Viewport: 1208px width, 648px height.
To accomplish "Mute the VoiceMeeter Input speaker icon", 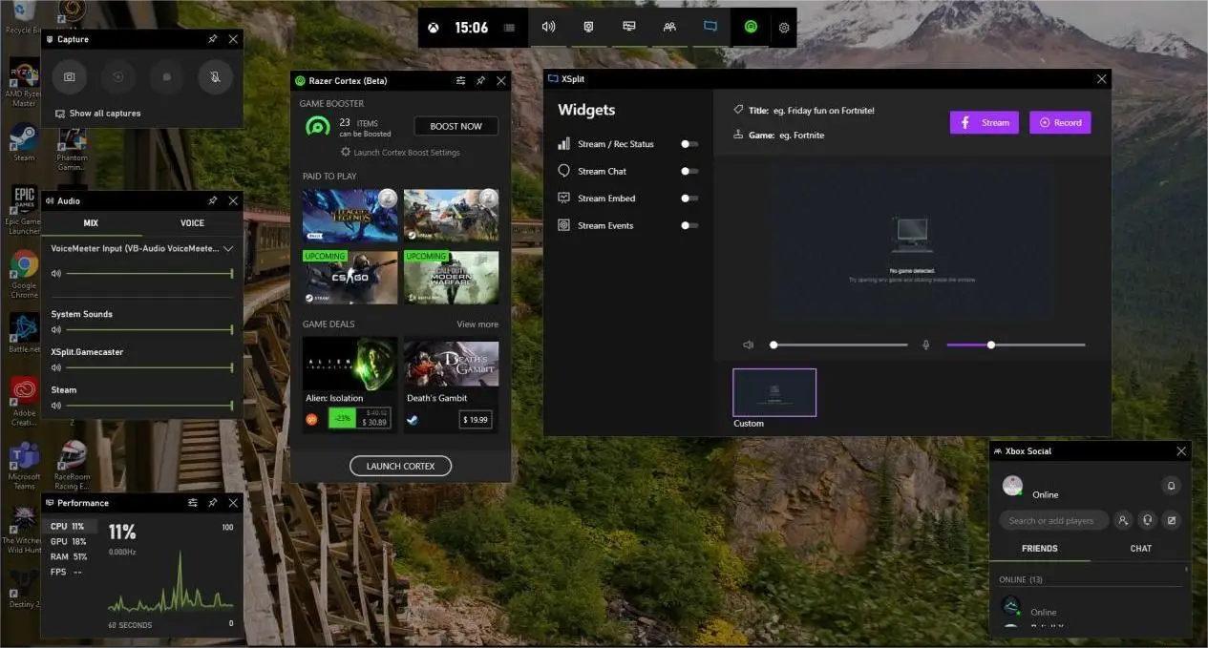I will point(56,274).
